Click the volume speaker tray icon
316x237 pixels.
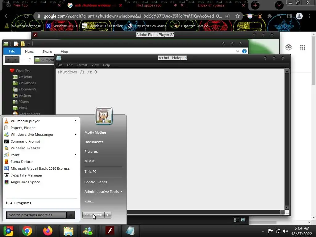(285, 231)
